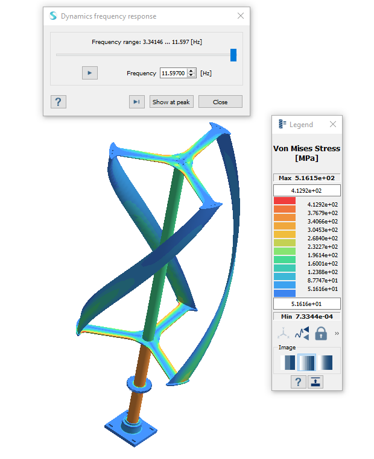Viewport: 374px width, 459px height.
Task: Edit the upper legend limit field 4.1292e+02
Action: point(306,190)
